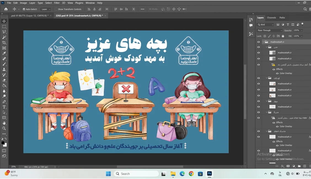Image resolution: width=311 pixels, height=179 pixels.
Task: Filter layers by type (T) icon
Action: pos(288,24)
